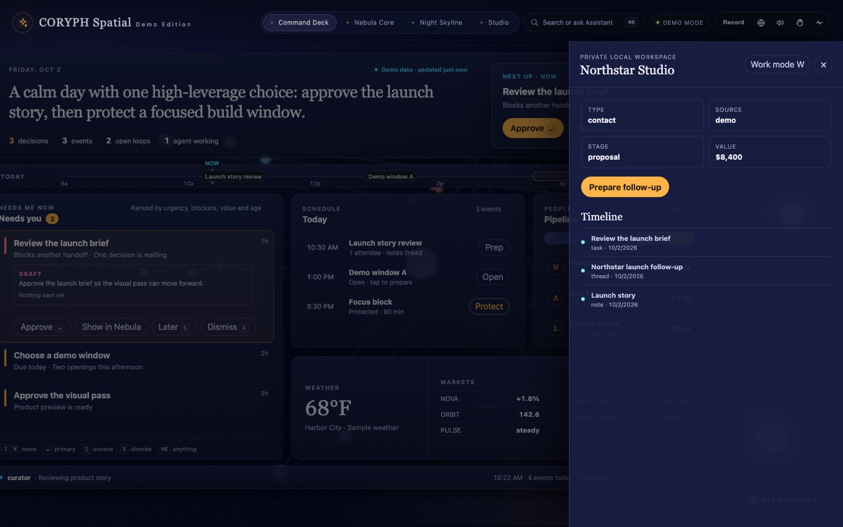Open the A avatar in Pipeline list
Image resolution: width=843 pixels, height=527 pixels.
(556, 298)
